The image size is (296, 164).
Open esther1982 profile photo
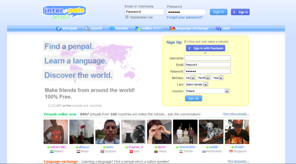point(56,132)
